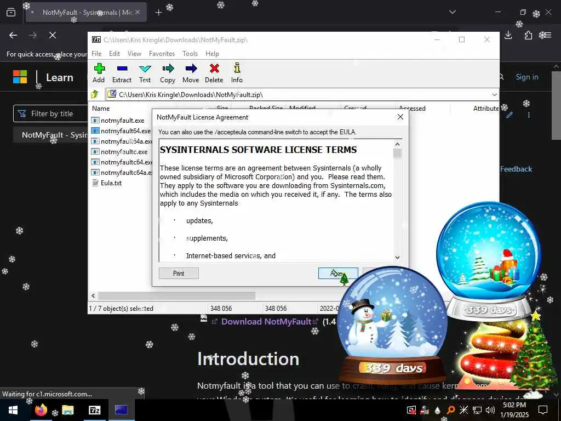Click the Learn link in page header
Viewport: 561px width, 421px height.
[59, 77]
